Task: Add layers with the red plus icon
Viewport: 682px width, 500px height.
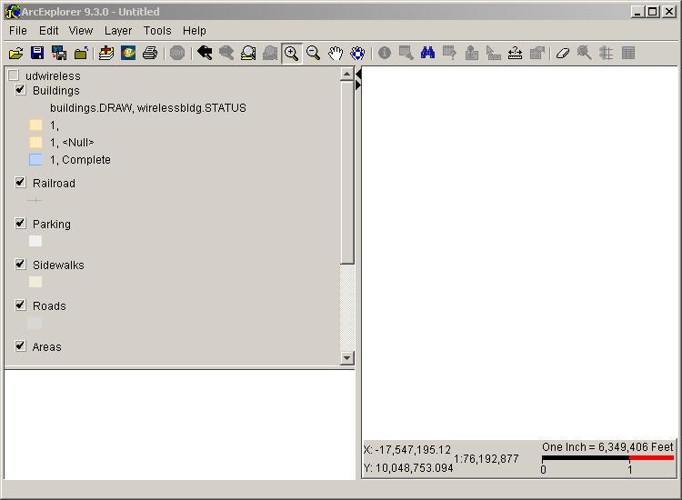Action: click(106, 54)
